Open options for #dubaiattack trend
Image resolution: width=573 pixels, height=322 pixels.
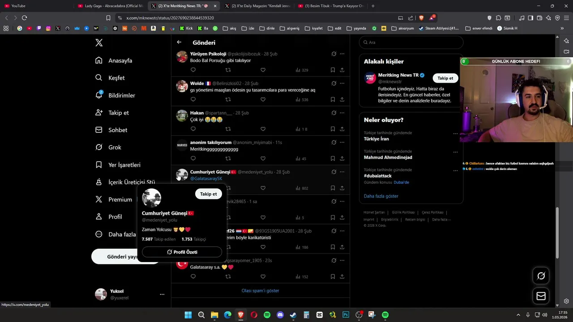455,170
